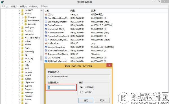Select the PcaSvc tree item
Screen dimensions: 169x104
click(x=28, y=100)
